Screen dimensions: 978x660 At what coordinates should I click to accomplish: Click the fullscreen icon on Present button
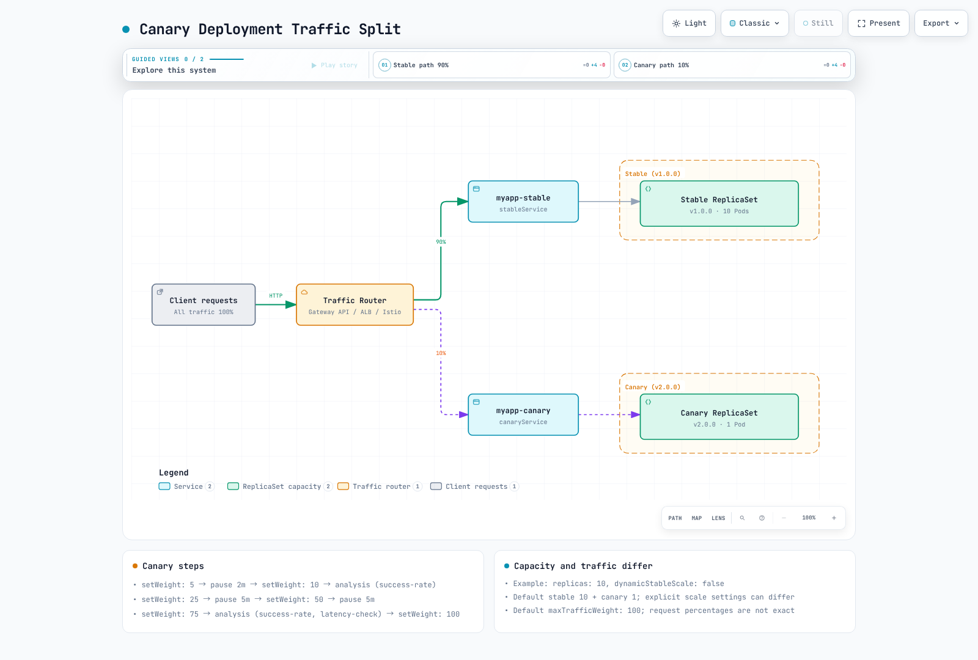tap(861, 23)
